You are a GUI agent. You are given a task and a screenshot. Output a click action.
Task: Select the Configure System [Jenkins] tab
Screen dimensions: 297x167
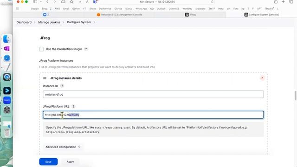tap(261, 14)
